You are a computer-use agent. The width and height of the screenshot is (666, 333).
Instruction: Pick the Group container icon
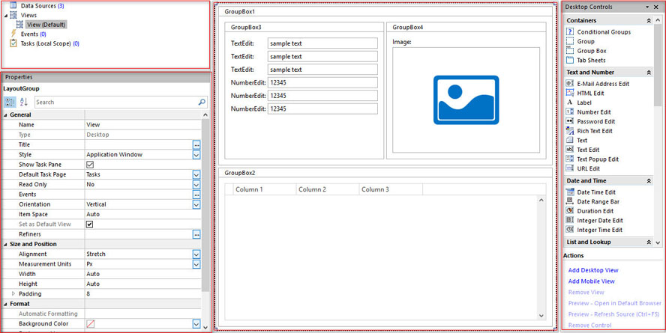tap(570, 41)
